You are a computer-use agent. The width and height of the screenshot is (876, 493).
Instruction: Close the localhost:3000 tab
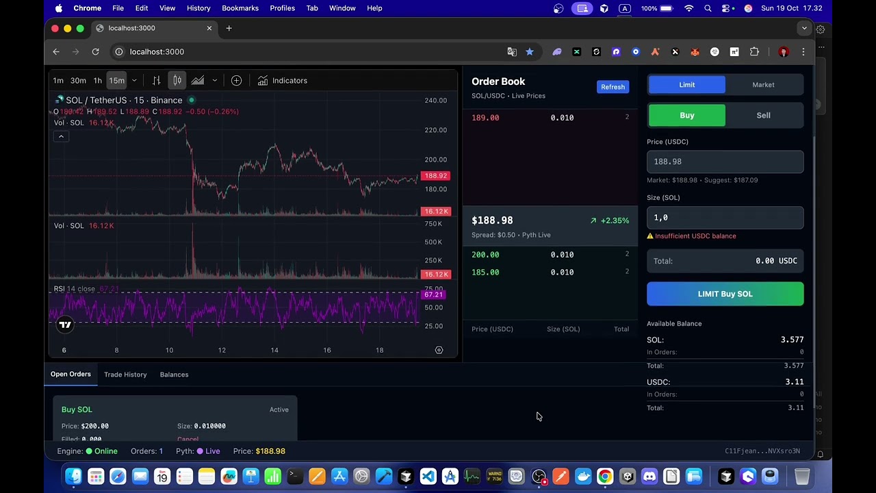[x=209, y=28]
